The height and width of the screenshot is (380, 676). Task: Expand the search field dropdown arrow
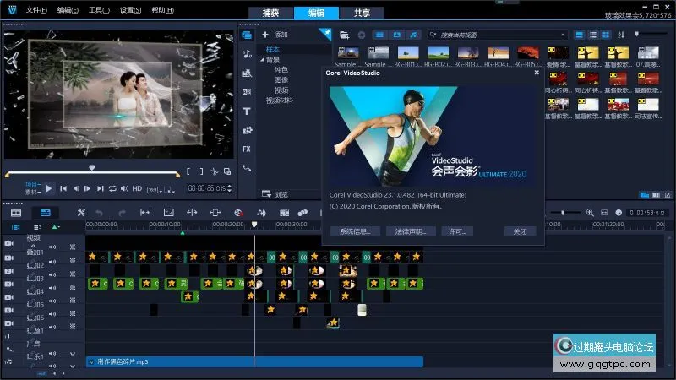(x=564, y=35)
